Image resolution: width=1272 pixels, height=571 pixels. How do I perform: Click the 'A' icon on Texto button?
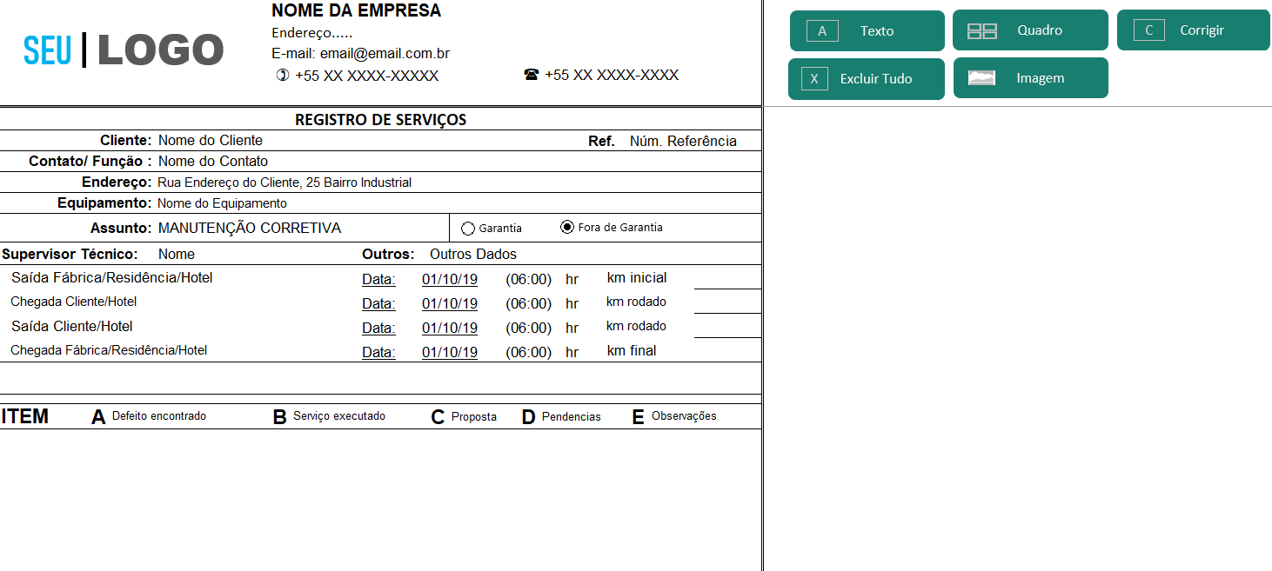[822, 31]
